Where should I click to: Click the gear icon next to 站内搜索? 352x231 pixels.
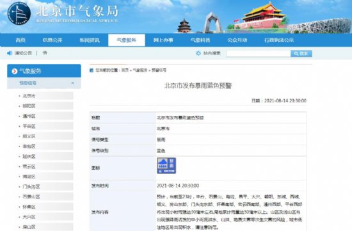(x=198, y=53)
